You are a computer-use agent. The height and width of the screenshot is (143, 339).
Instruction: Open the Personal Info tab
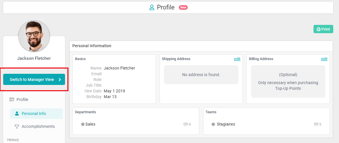34,114
